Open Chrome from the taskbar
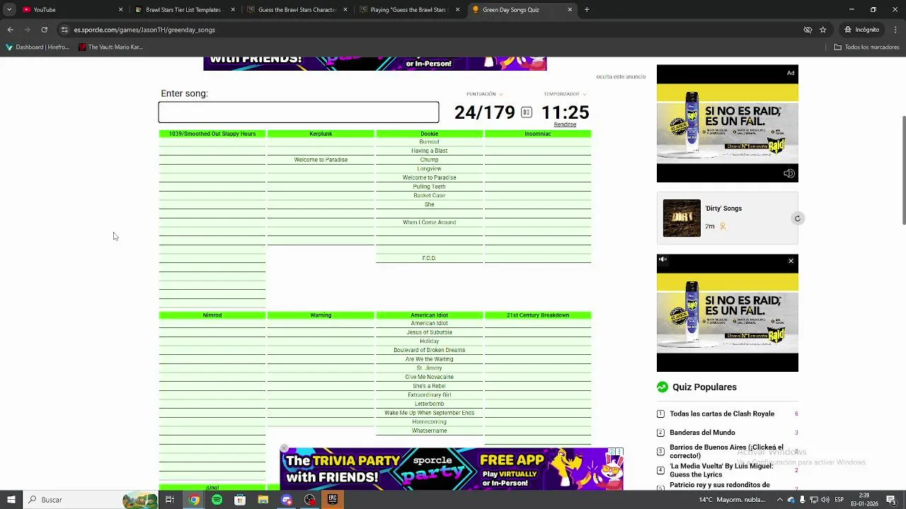Viewport: 906px width, 509px height. pos(193,500)
